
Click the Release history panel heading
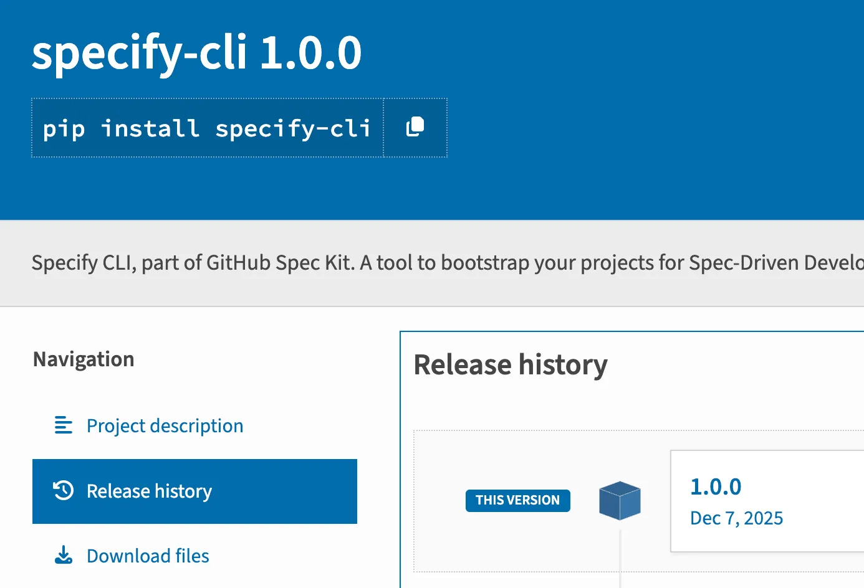(x=511, y=364)
